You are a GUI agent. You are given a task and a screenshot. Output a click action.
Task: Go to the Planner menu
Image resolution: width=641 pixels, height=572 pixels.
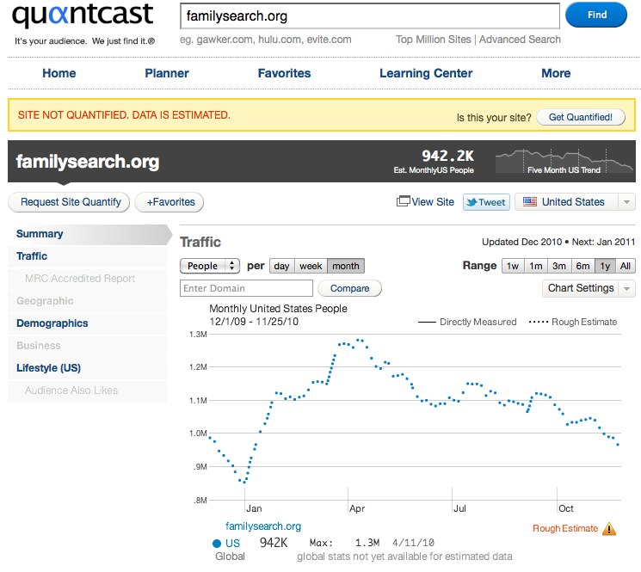[167, 73]
